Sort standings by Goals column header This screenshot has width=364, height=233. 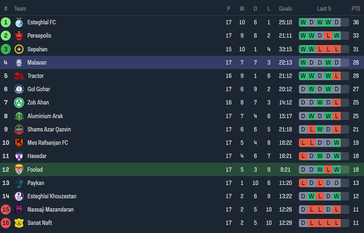(285, 8)
